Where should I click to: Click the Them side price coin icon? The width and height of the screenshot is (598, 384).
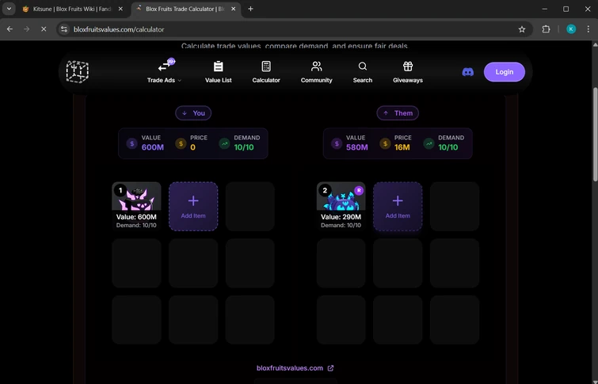(385, 143)
